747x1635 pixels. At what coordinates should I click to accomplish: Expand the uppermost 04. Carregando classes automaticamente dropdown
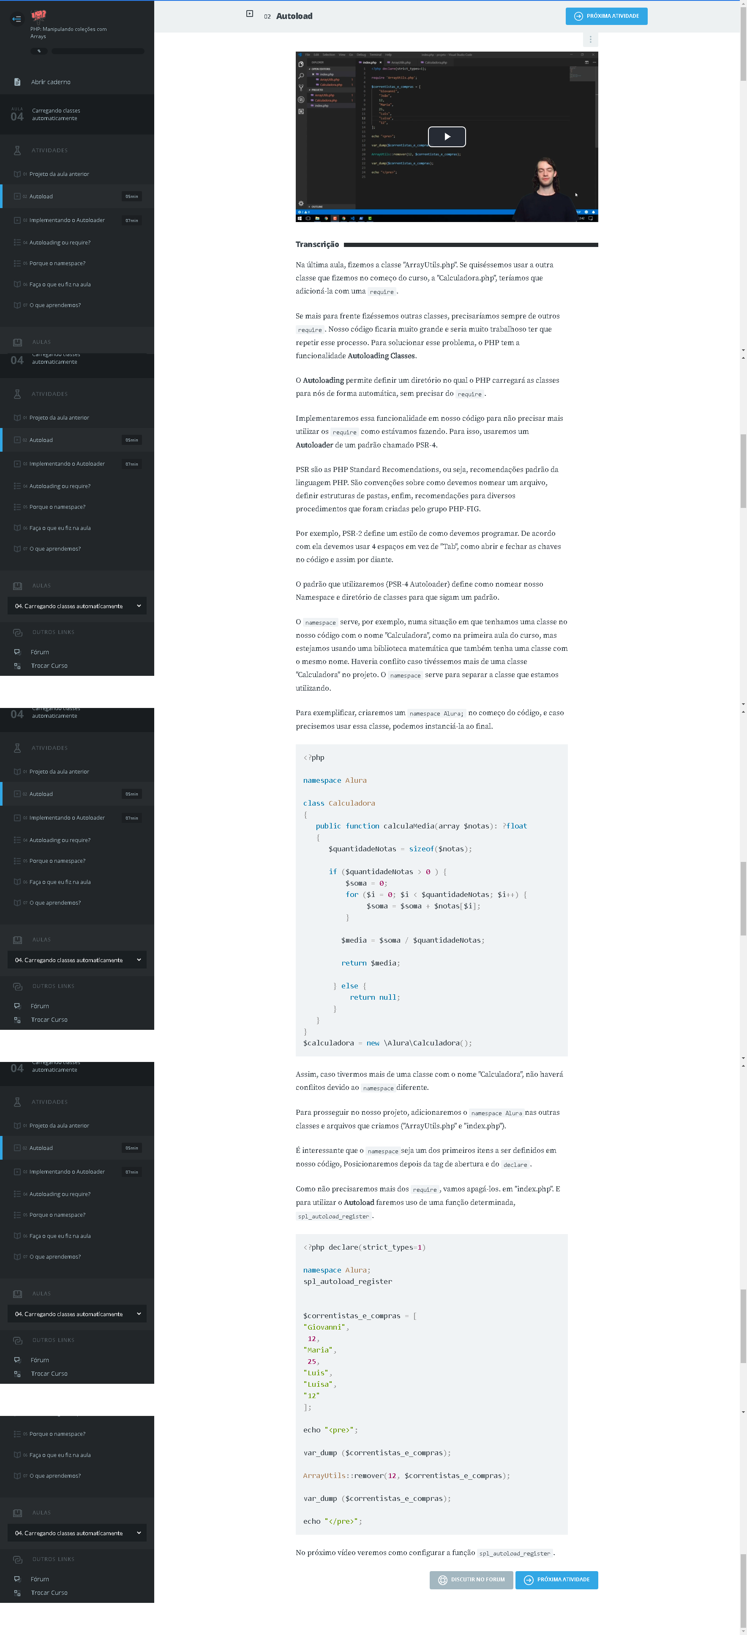(x=77, y=606)
